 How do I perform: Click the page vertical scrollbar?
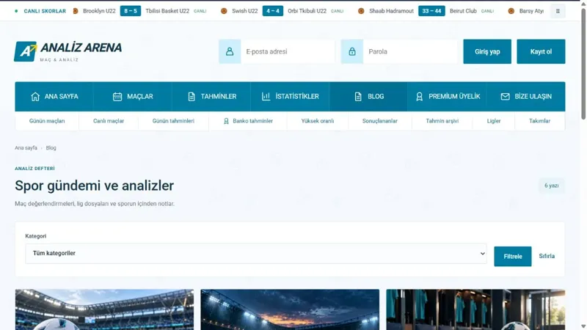[583, 64]
